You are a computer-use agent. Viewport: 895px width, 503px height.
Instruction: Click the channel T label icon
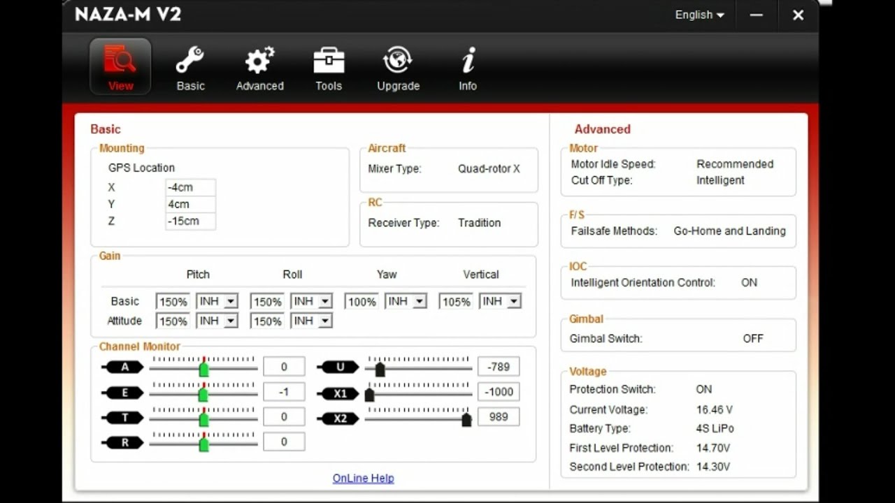pos(123,418)
